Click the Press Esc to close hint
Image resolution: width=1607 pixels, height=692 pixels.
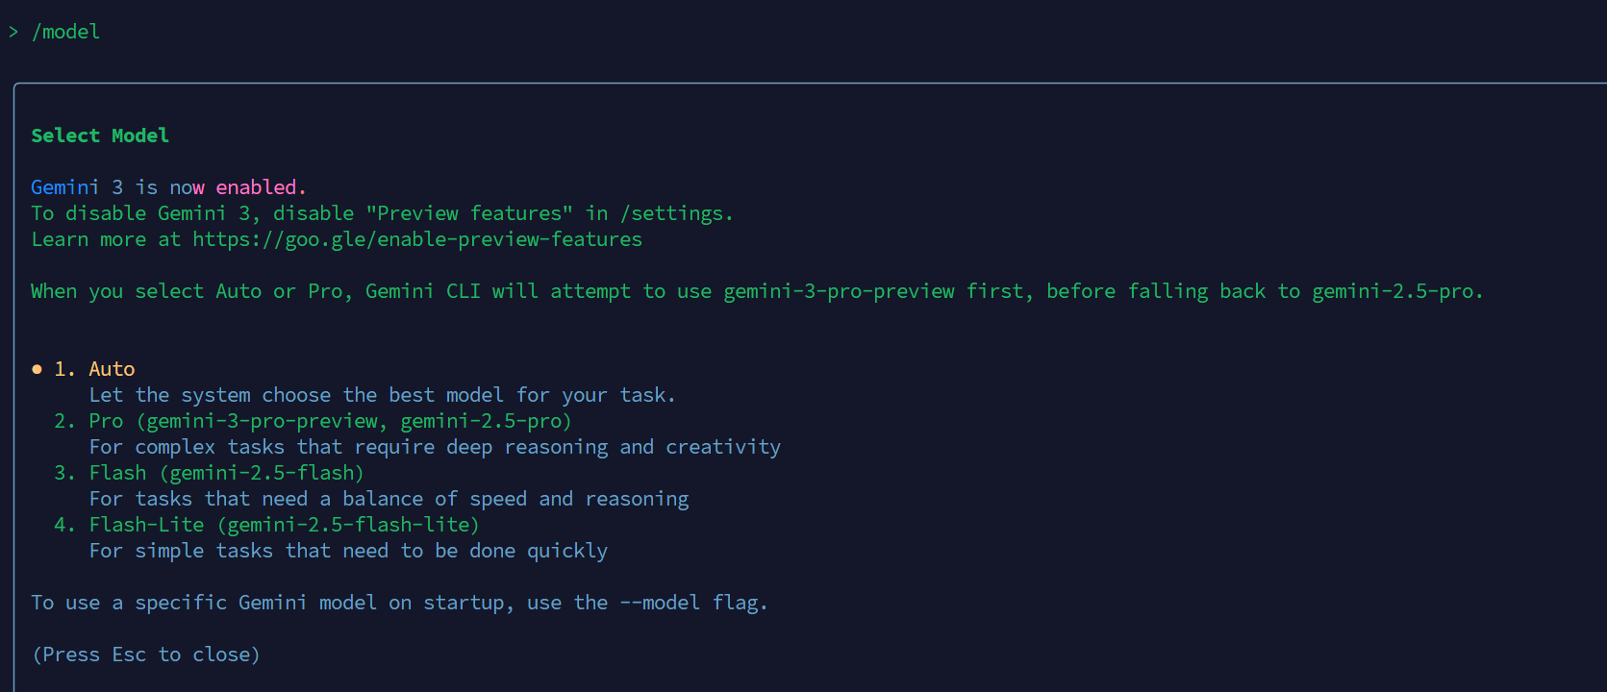click(x=145, y=654)
